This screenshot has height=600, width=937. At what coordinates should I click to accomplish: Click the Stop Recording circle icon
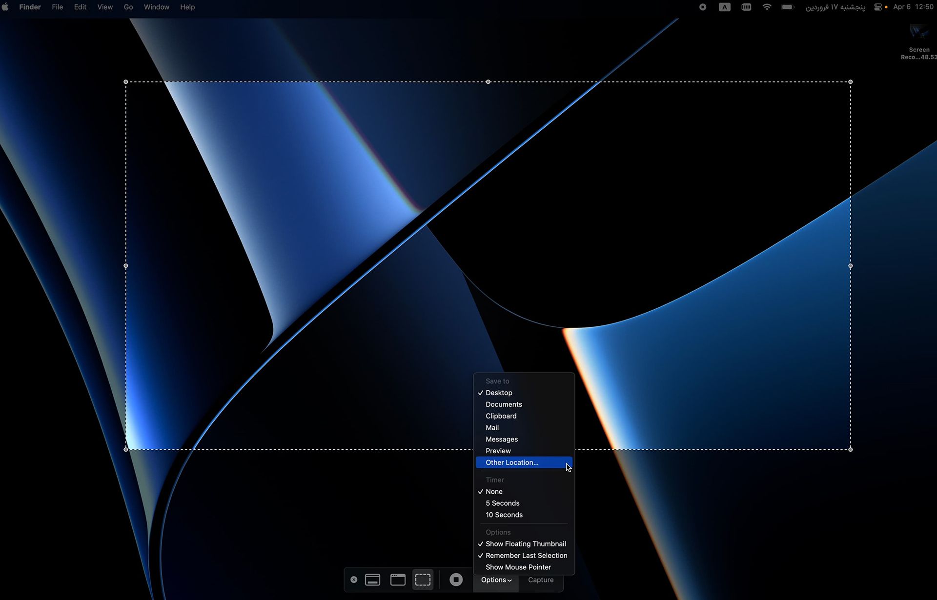coord(456,580)
